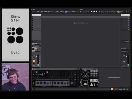Select the concentric circles pad in Metal
The width and height of the screenshot is (132, 99).
tap(85, 74)
